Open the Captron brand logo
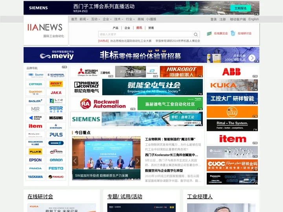The image size is (283, 212). [35, 84]
